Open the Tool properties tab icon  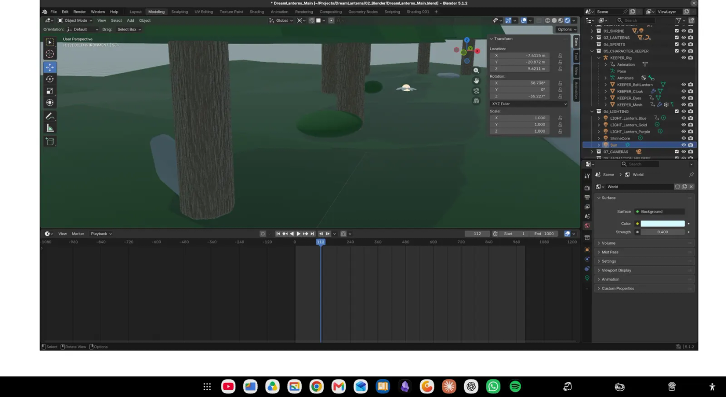pyautogui.click(x=587, y=176)
